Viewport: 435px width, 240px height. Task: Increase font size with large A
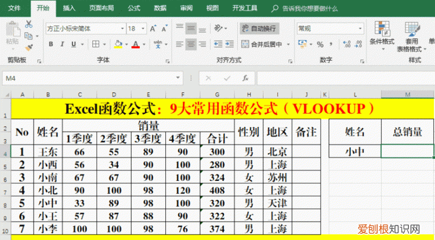tap(153, 28)
